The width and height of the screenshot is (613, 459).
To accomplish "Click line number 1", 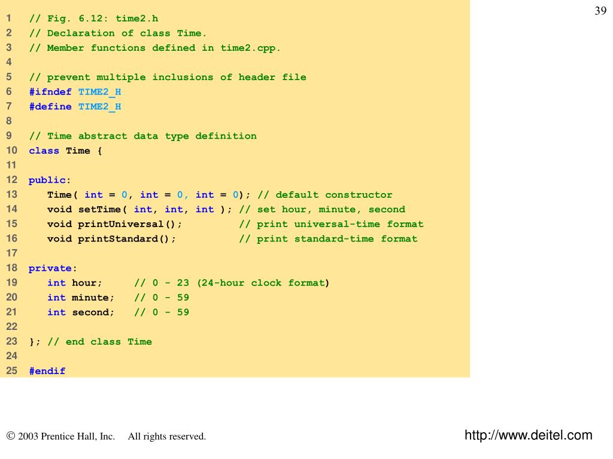I will [x=8, y=18].
